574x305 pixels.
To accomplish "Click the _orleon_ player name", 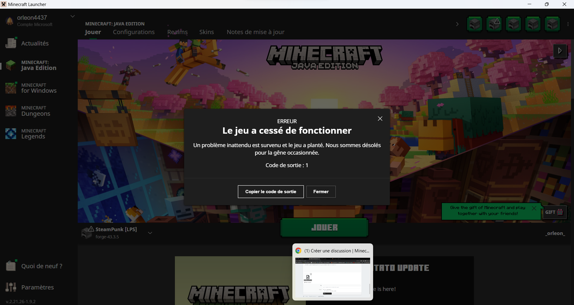I will click(x=555, y=233).
